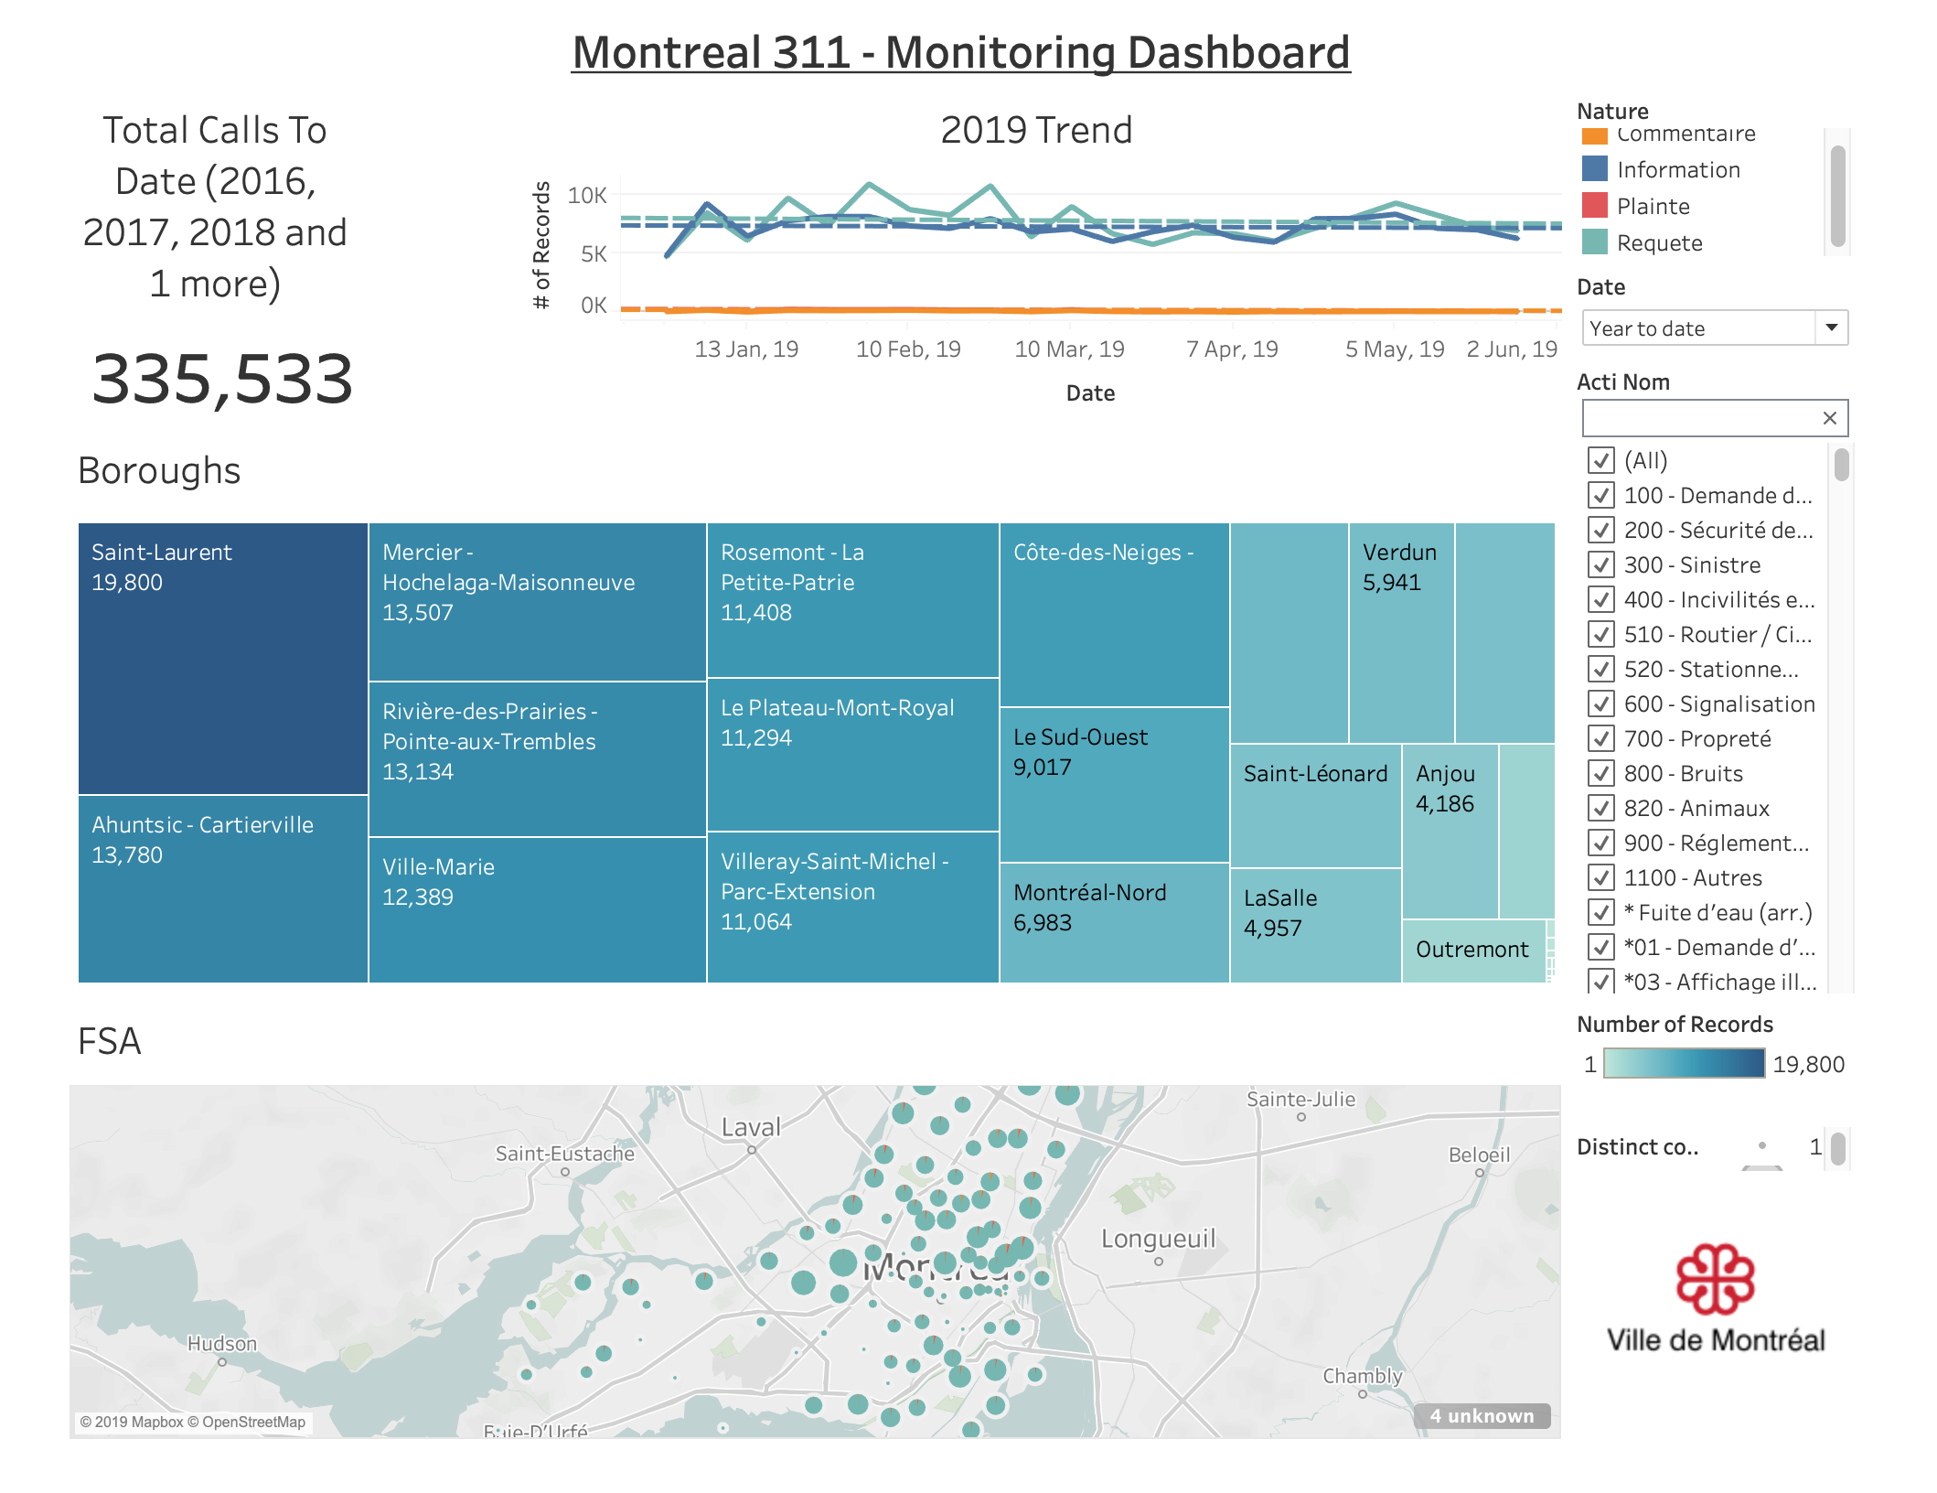Click the 4 unknown map indicator
The height and width of the screenshot is (1493, 1937).
[1482, 1415]
